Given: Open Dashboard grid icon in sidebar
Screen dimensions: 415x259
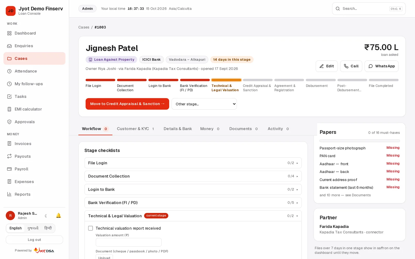Looking at the screenshot, I should pyautogui.click(x=9, y=33).
